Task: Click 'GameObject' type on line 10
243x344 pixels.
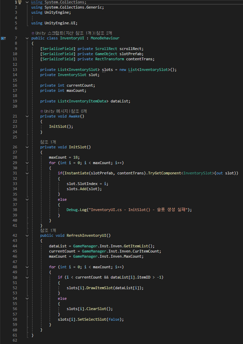Action: pyautogui.click(x=106, y=54)
